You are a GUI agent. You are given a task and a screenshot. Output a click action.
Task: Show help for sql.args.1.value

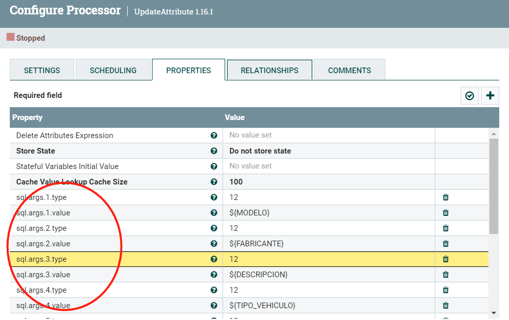pos(214,213)
